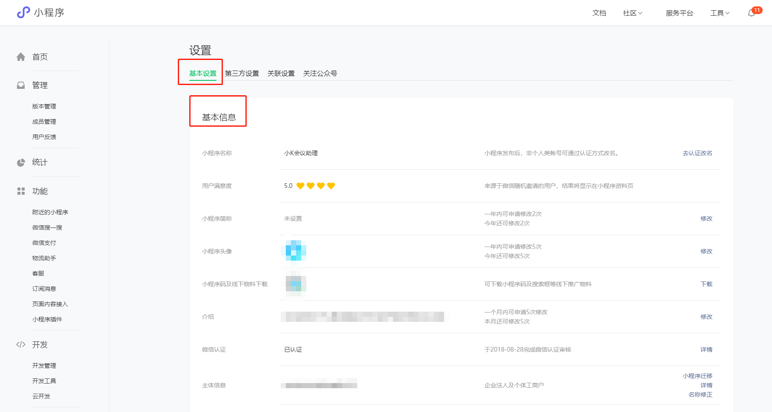Image resolution: width=772 pixels, height=412 pixels.
Task: Open 服务平台 in top navigation
Action: (x=679, y=13)
